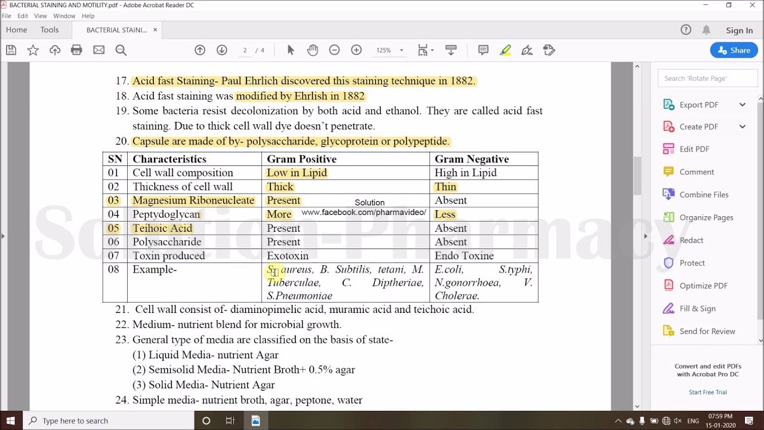Viewport: 764px width, 430px height.
Task: Open the Redact tool
Action: tap(683, 240)
